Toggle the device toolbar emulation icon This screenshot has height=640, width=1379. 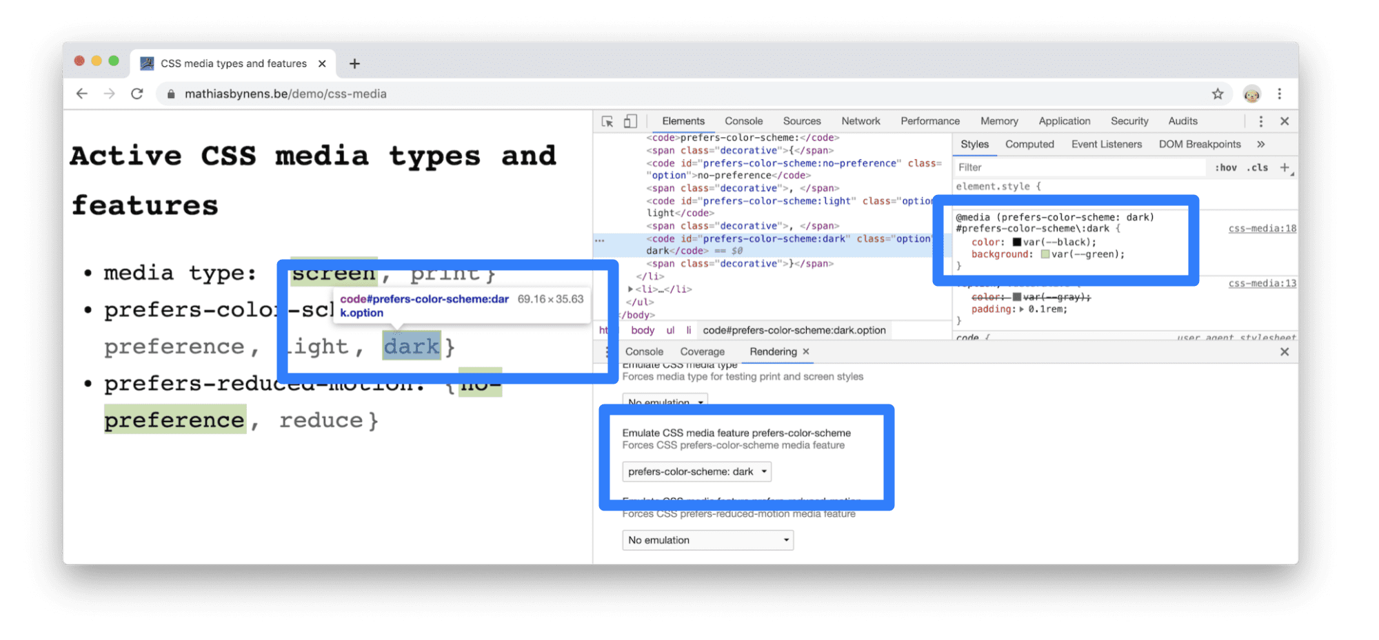coord(630,121)
